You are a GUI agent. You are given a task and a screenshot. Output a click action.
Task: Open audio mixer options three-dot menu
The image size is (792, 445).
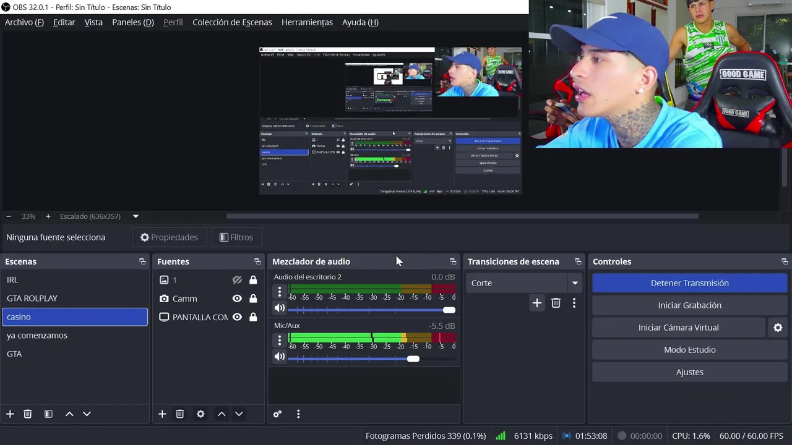(298, 414)
